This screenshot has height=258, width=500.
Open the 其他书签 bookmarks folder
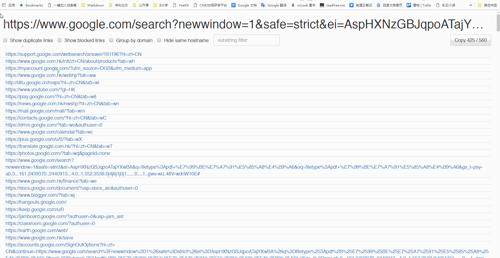480,5
